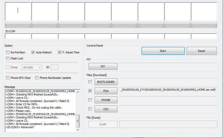Check the Phone EFS Clear option
Viewport: 223px width, 138px height.
pos(8,78)
